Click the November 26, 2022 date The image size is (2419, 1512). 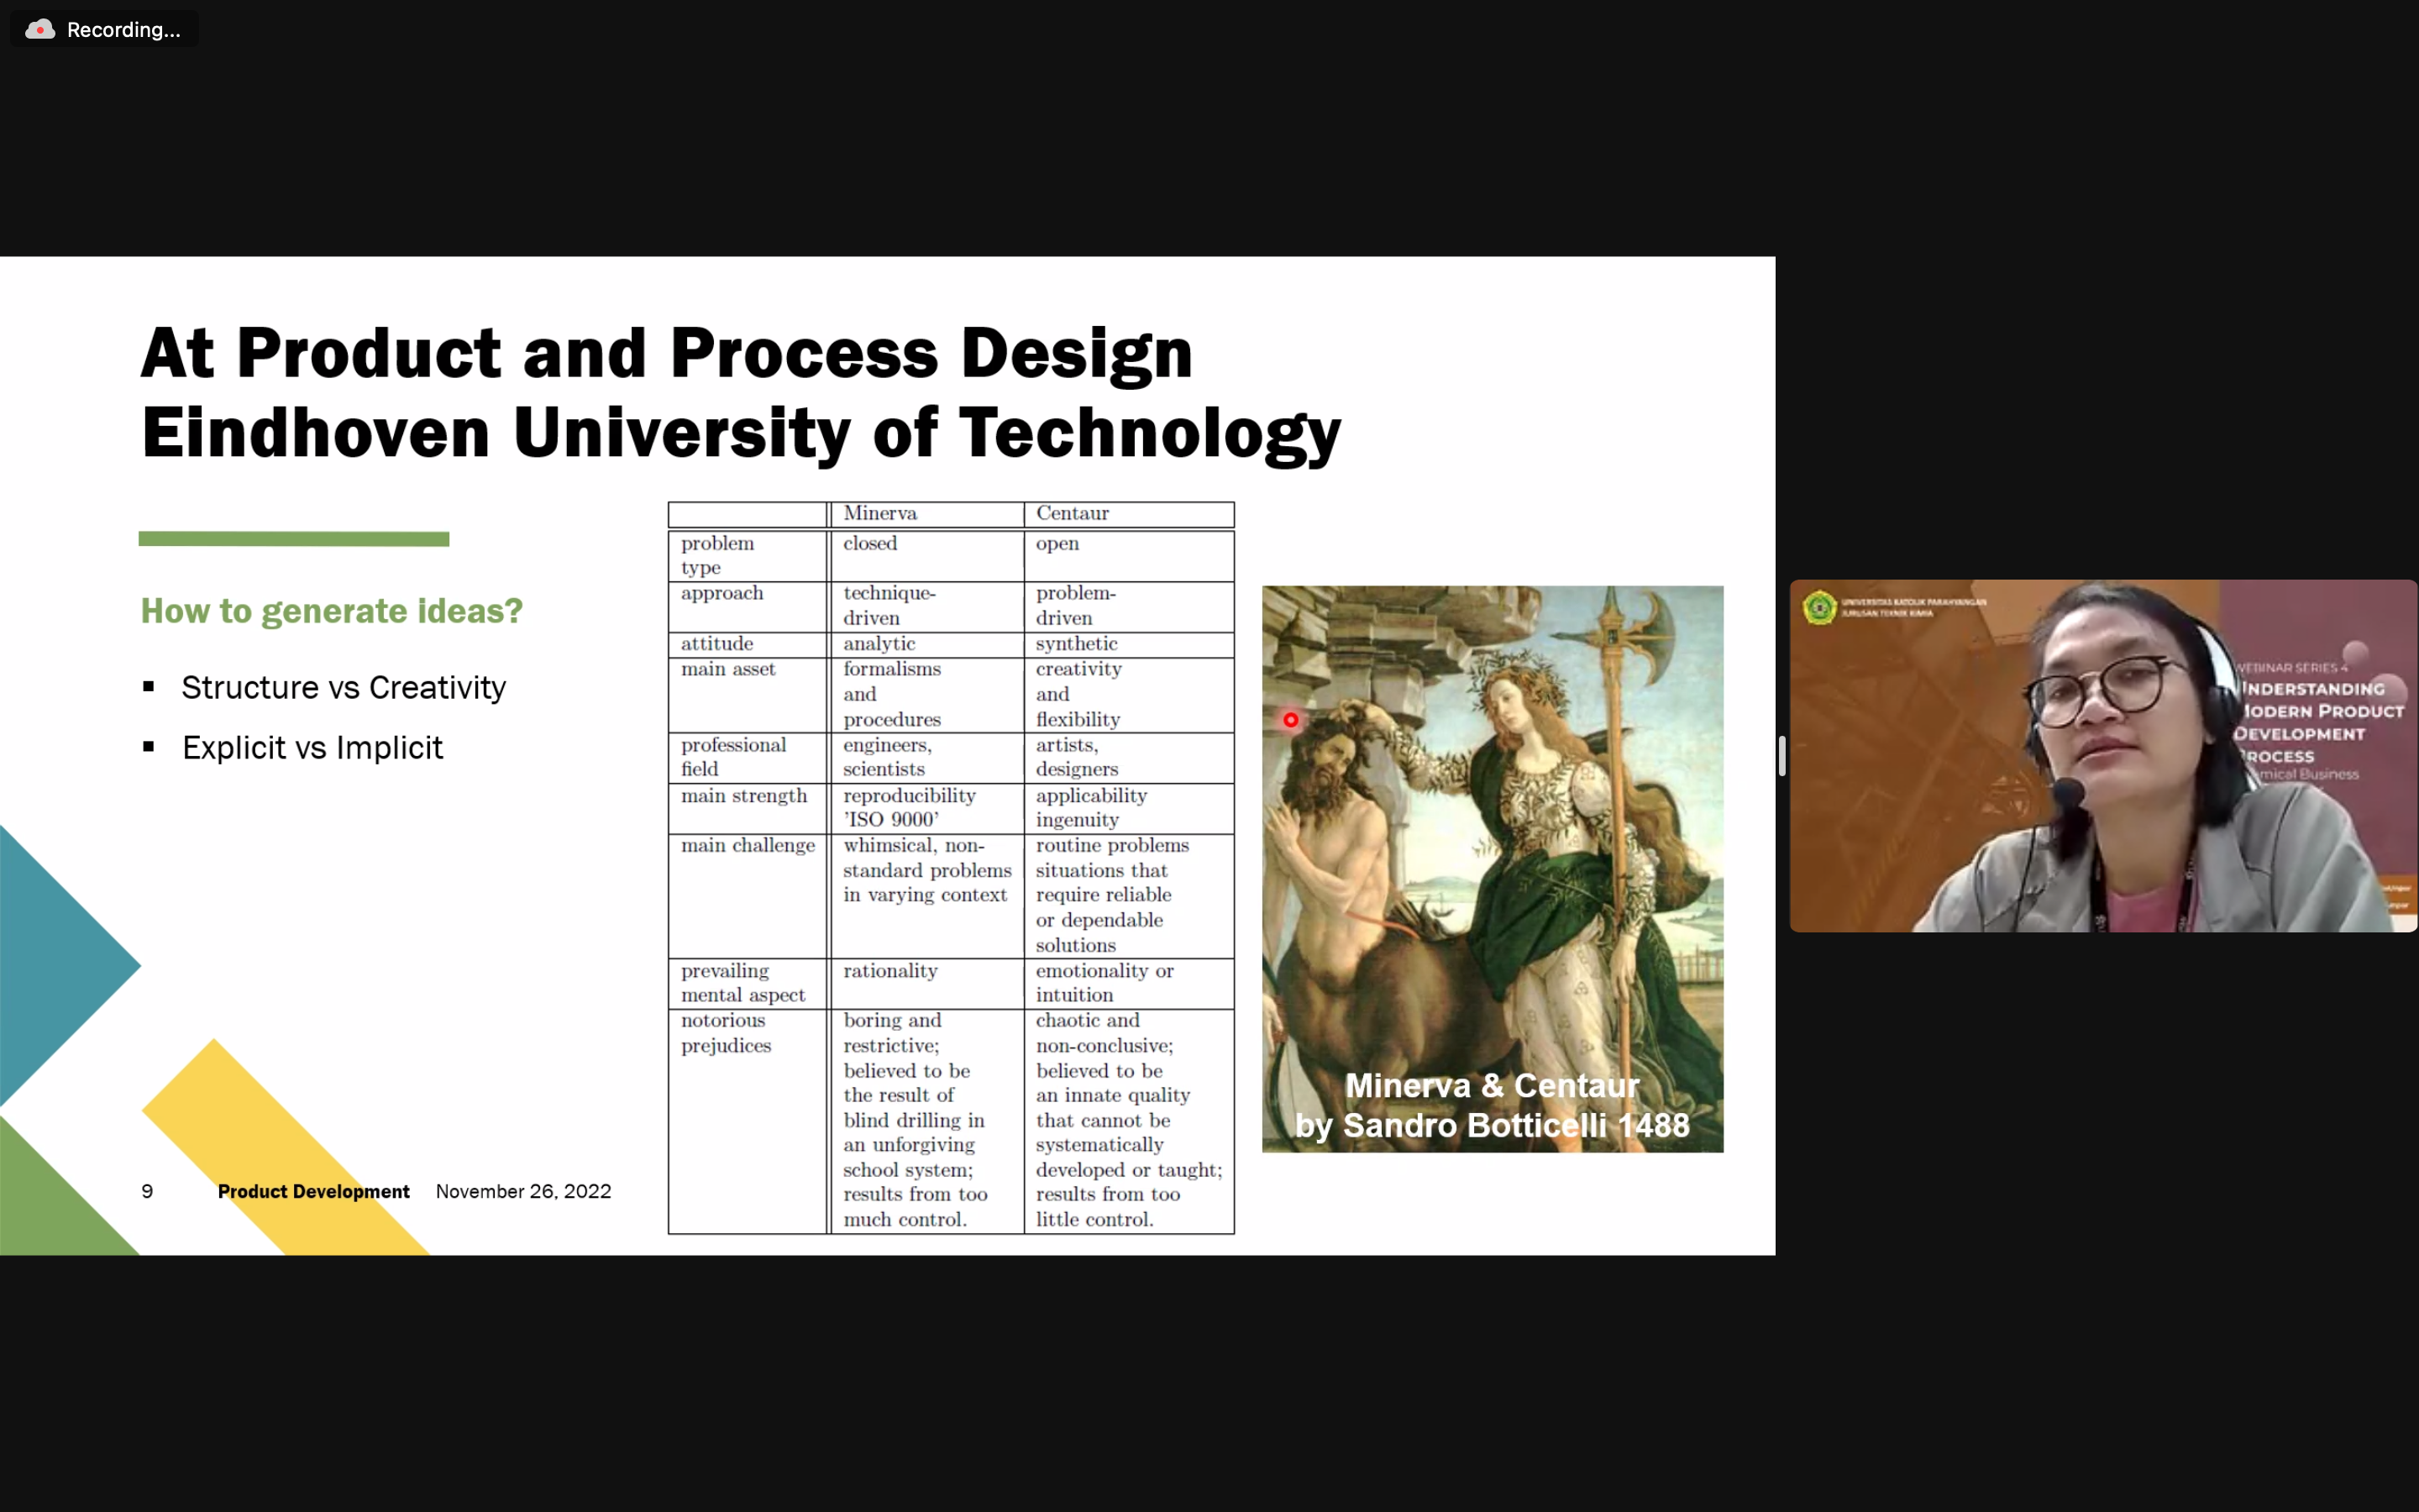(522, 1191)
